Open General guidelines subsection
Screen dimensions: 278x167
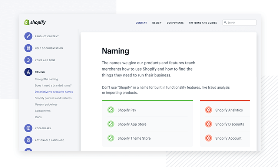[46, 105]
